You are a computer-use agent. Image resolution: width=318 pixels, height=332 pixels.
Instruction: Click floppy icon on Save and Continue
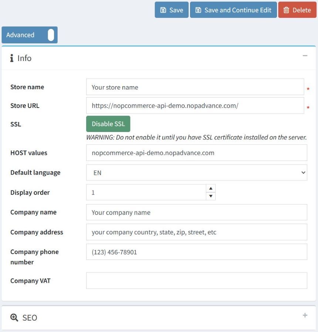pos(198,10)
